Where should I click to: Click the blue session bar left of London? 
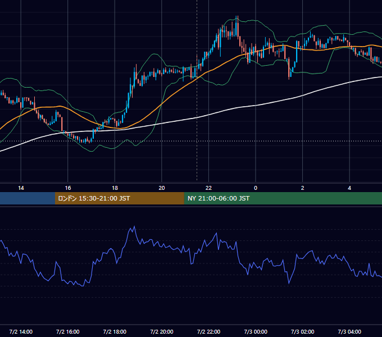pos(28,198)
